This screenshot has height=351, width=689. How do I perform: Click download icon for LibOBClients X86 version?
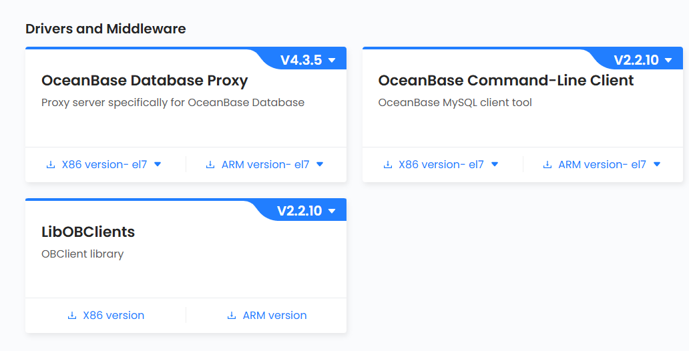point(72,316)
